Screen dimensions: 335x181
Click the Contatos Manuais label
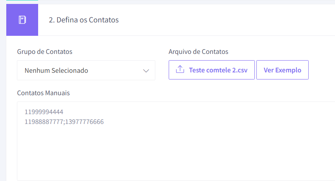tap(43, 93)
